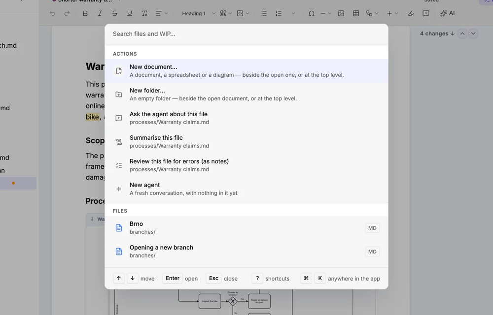Click the document icon beside Brno

tap(118, 228)
